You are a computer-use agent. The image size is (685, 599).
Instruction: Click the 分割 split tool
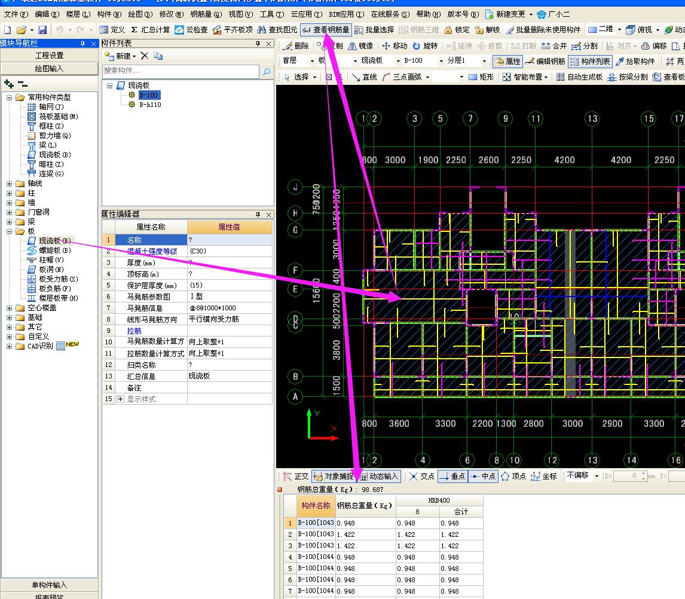click(585, 46)
